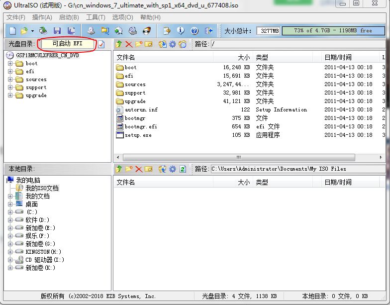Create new folder in local pane
The height and width of the screenshot is (305, 390).
pyautogui.click(x=129, y=169)
